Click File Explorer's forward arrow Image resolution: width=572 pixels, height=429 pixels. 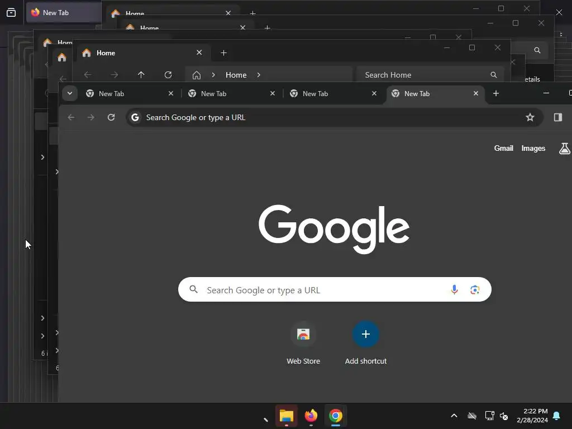tap(115, 75)
